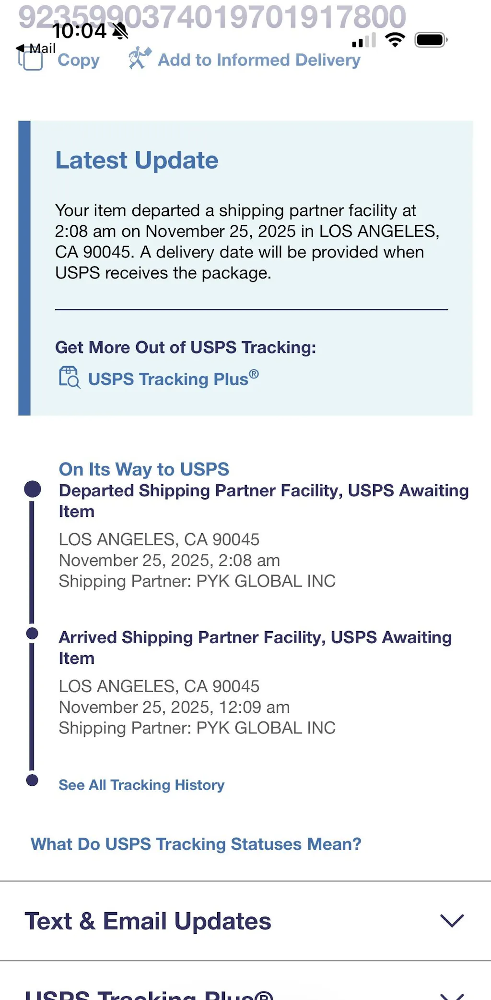Open What Do USPS Tracking Statuses Mean

click(196, 844)
